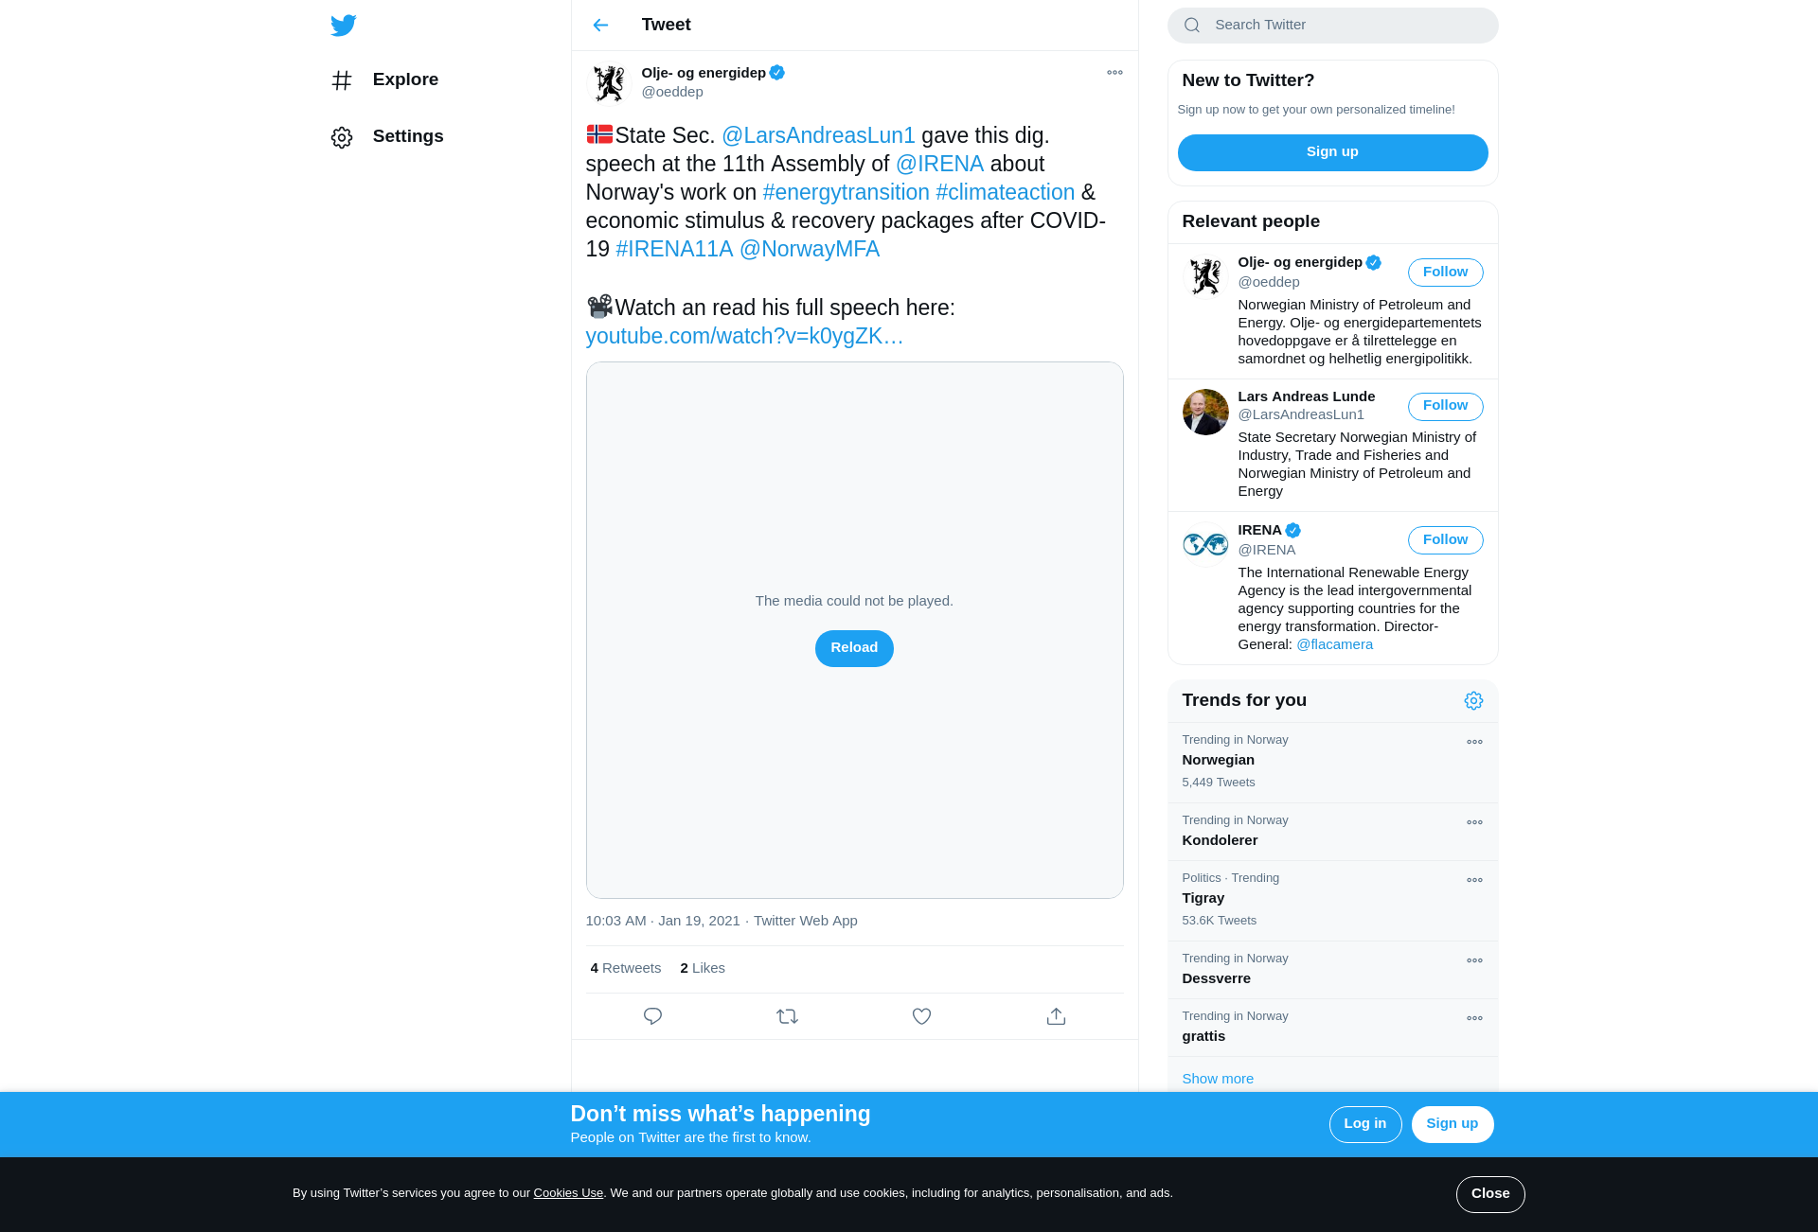Viewport: 1818px width, 1232px height.
Task: Open more options for Tigray trend
Action: pos(1474,881)
